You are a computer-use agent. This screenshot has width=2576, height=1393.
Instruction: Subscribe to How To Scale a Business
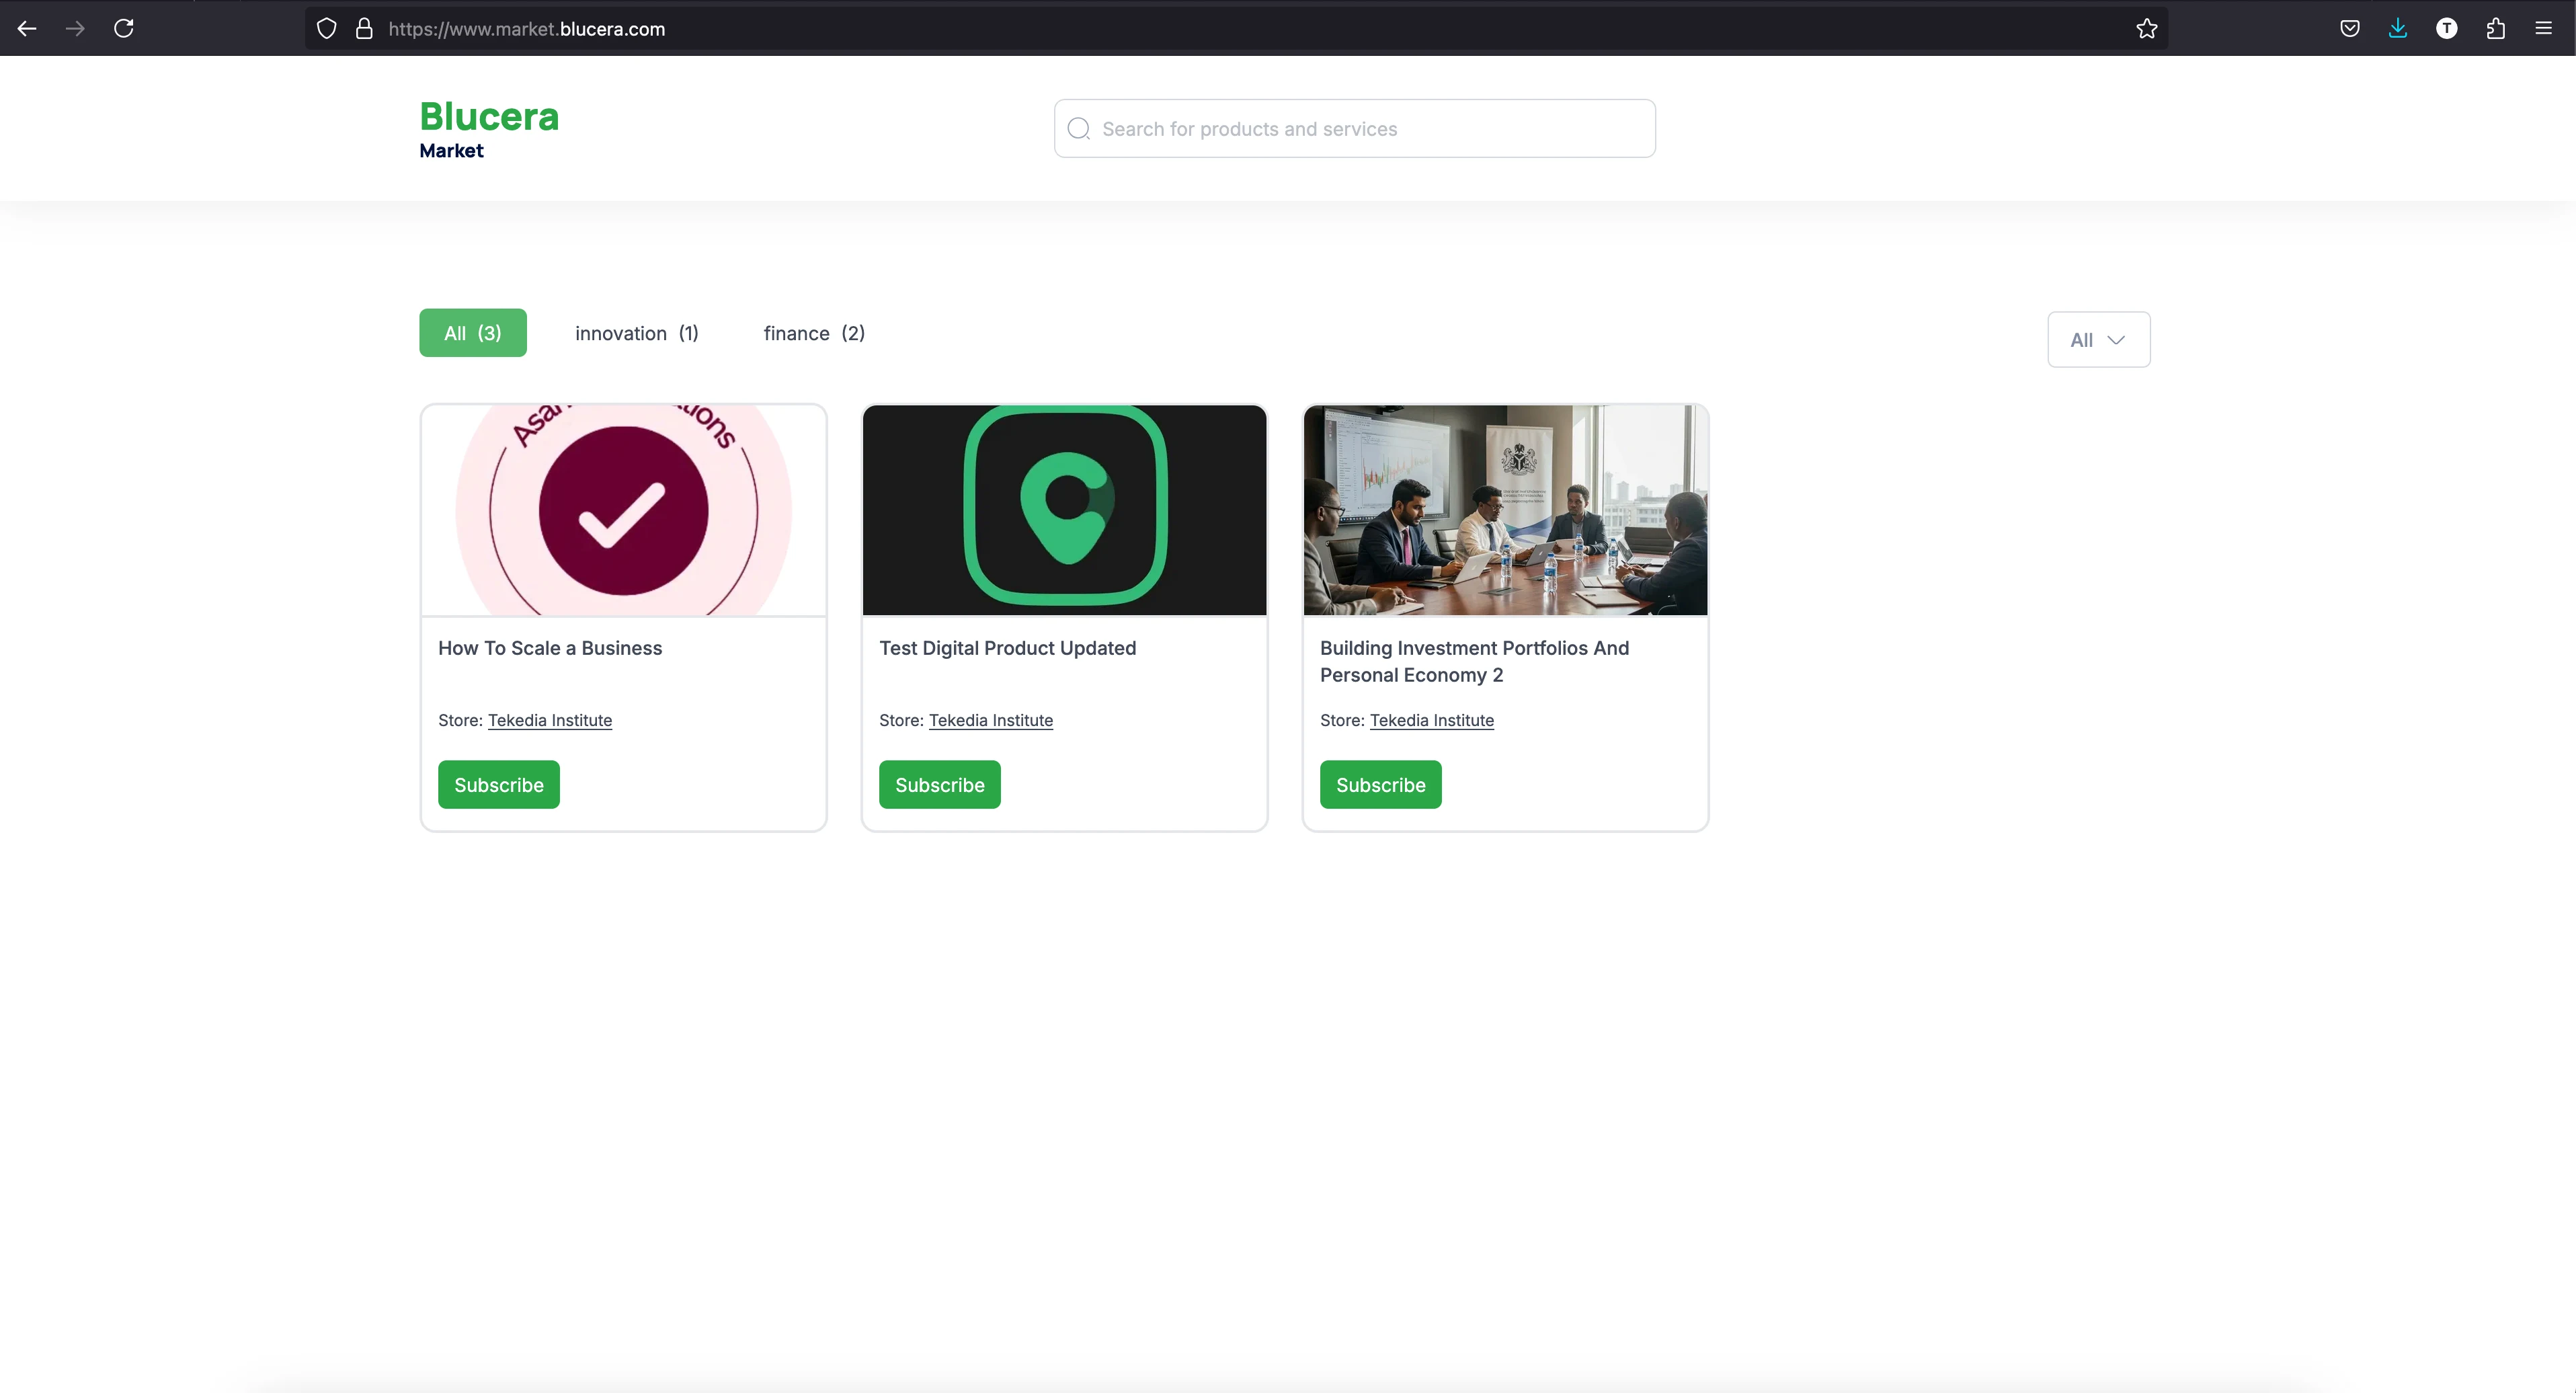coord(498,785)
